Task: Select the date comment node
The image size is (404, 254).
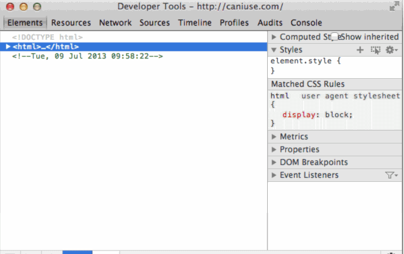Action: (88, 56)
